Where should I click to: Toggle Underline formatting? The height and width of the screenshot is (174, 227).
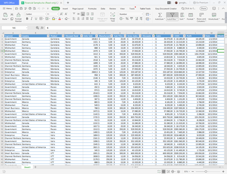pos(36,19)
